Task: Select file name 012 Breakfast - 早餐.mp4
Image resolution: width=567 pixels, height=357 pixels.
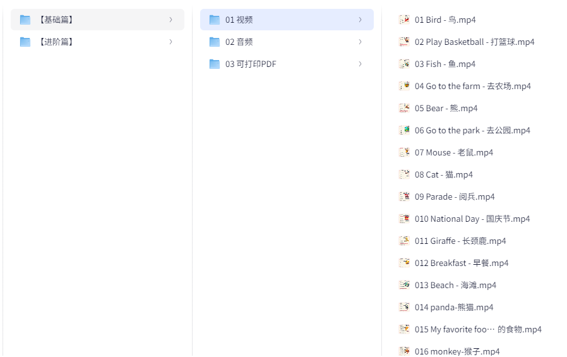Action: click(462, 263)
